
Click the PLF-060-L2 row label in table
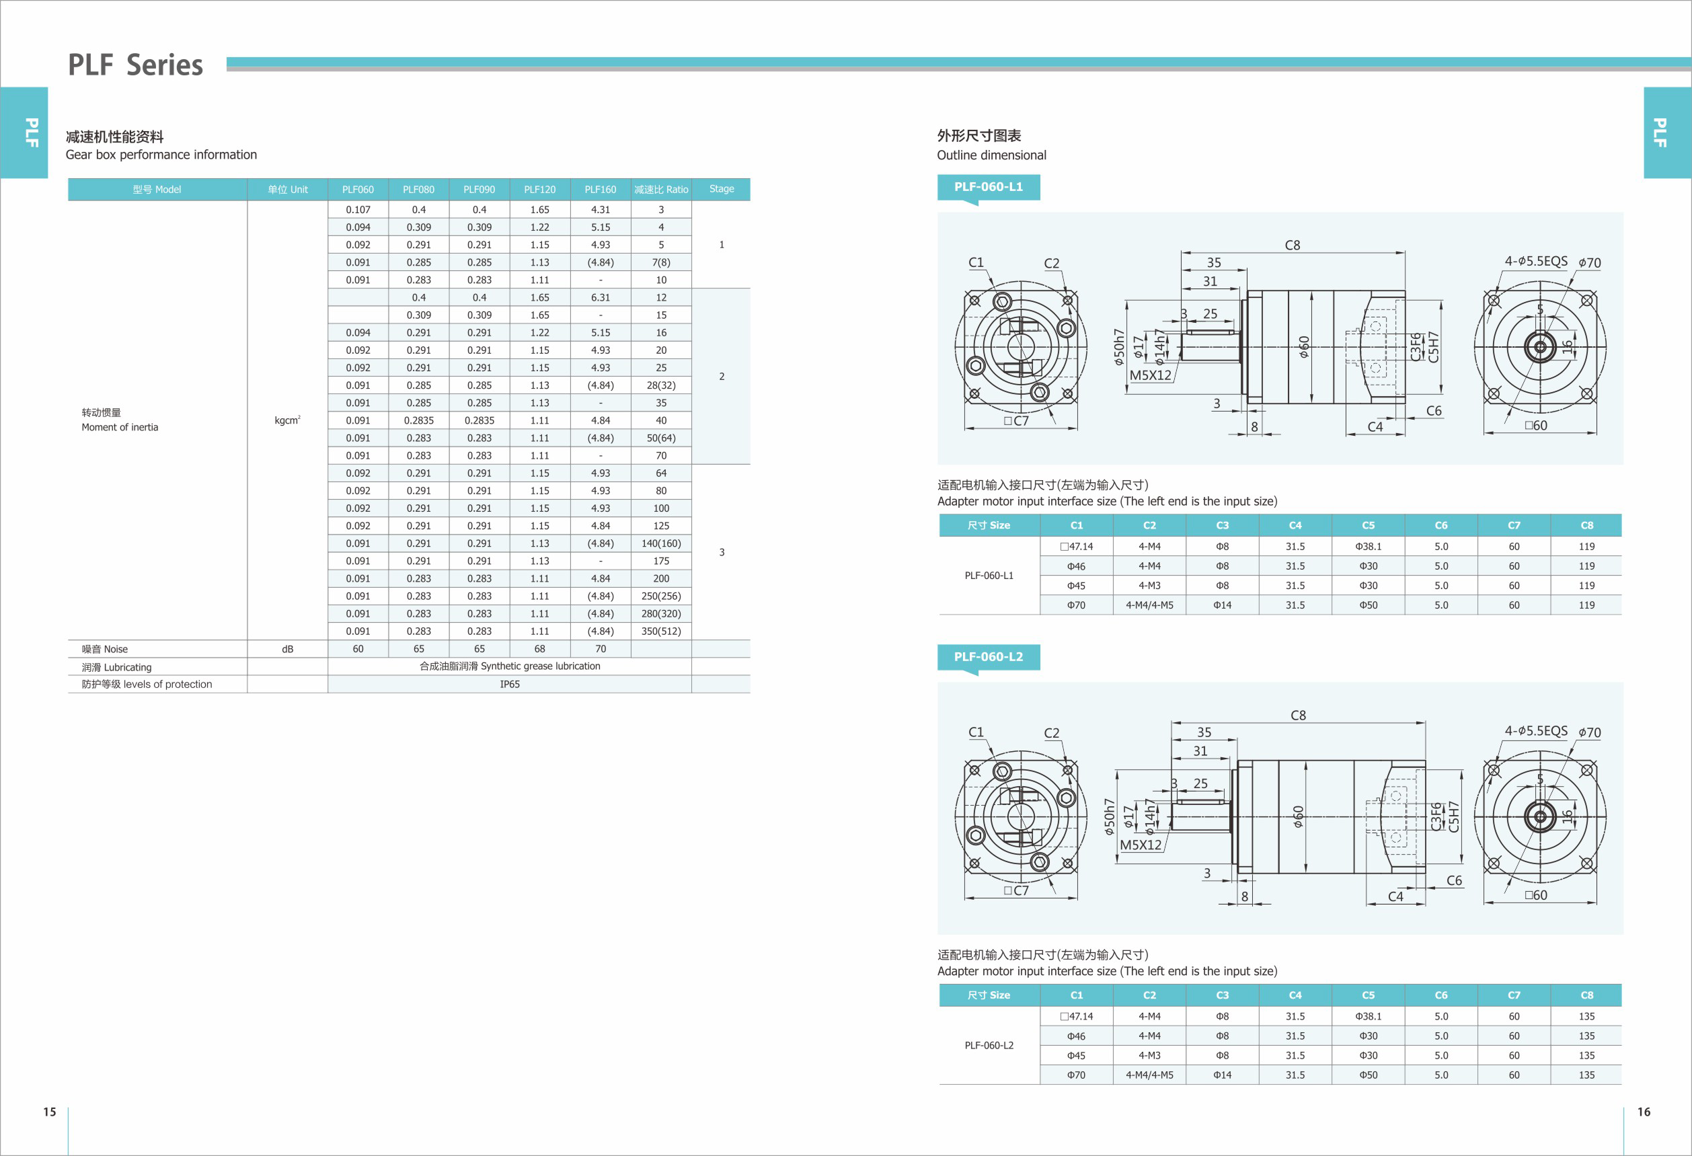[989, 1045]
